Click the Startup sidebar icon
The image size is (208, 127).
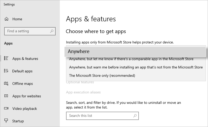click(x=6, y=121)
